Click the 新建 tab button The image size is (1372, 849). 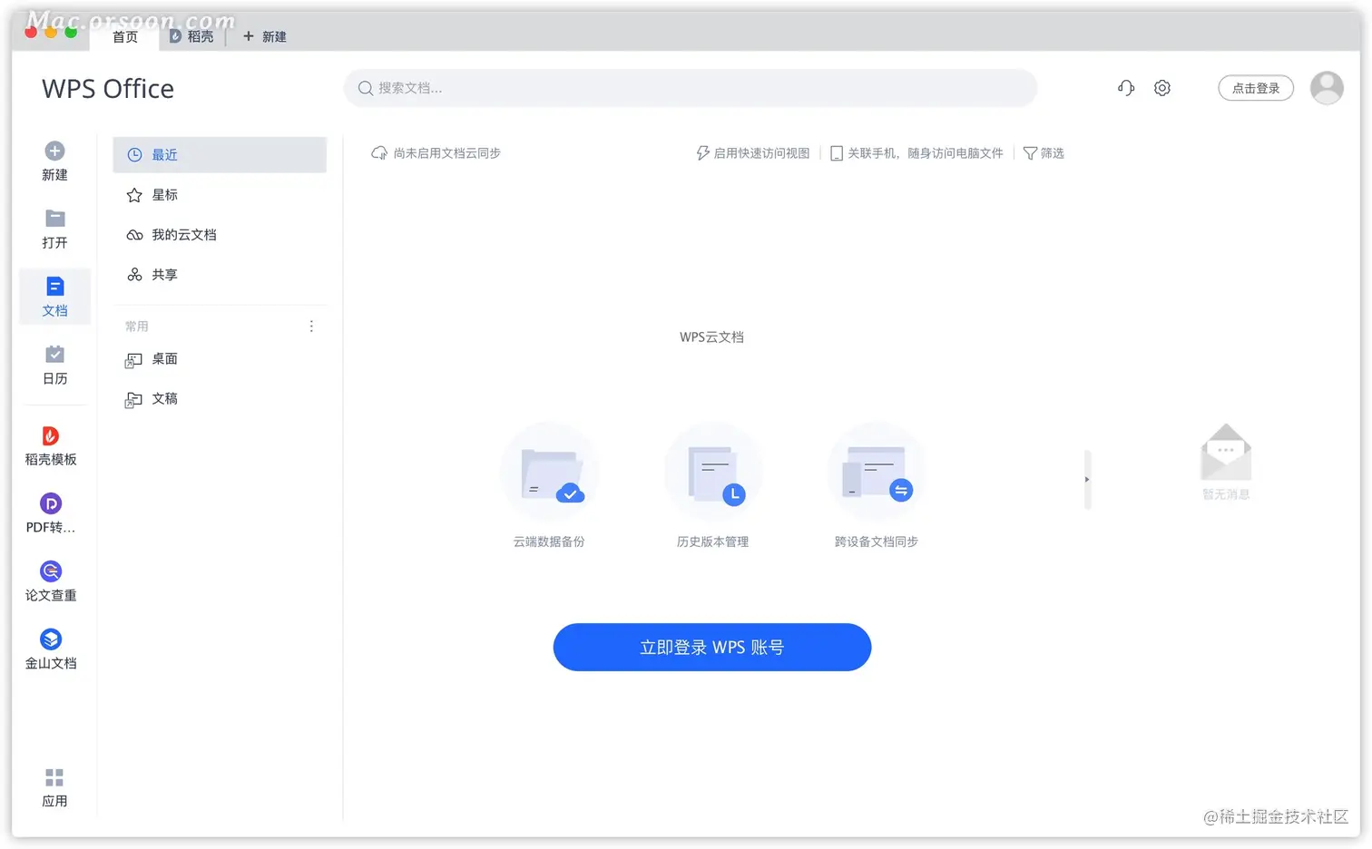[x=265, y=36]
